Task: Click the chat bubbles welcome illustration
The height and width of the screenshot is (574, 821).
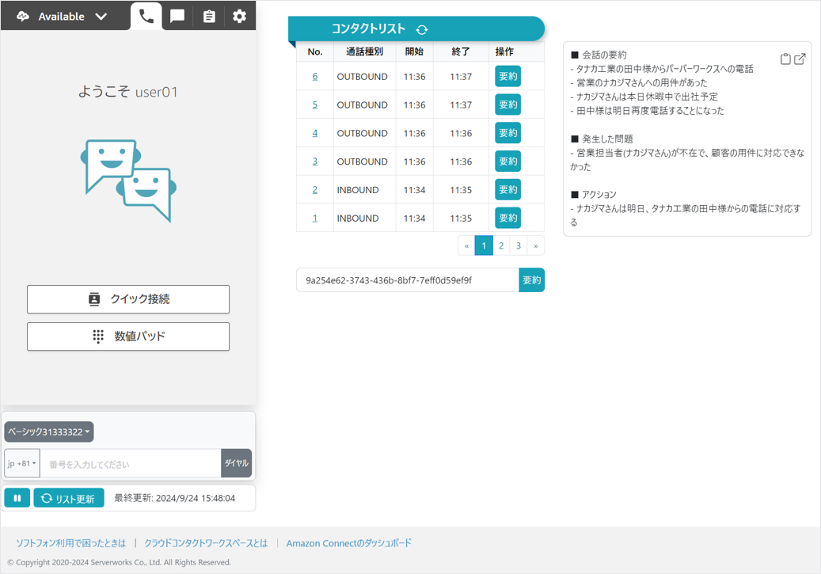Action: (128, 181)
